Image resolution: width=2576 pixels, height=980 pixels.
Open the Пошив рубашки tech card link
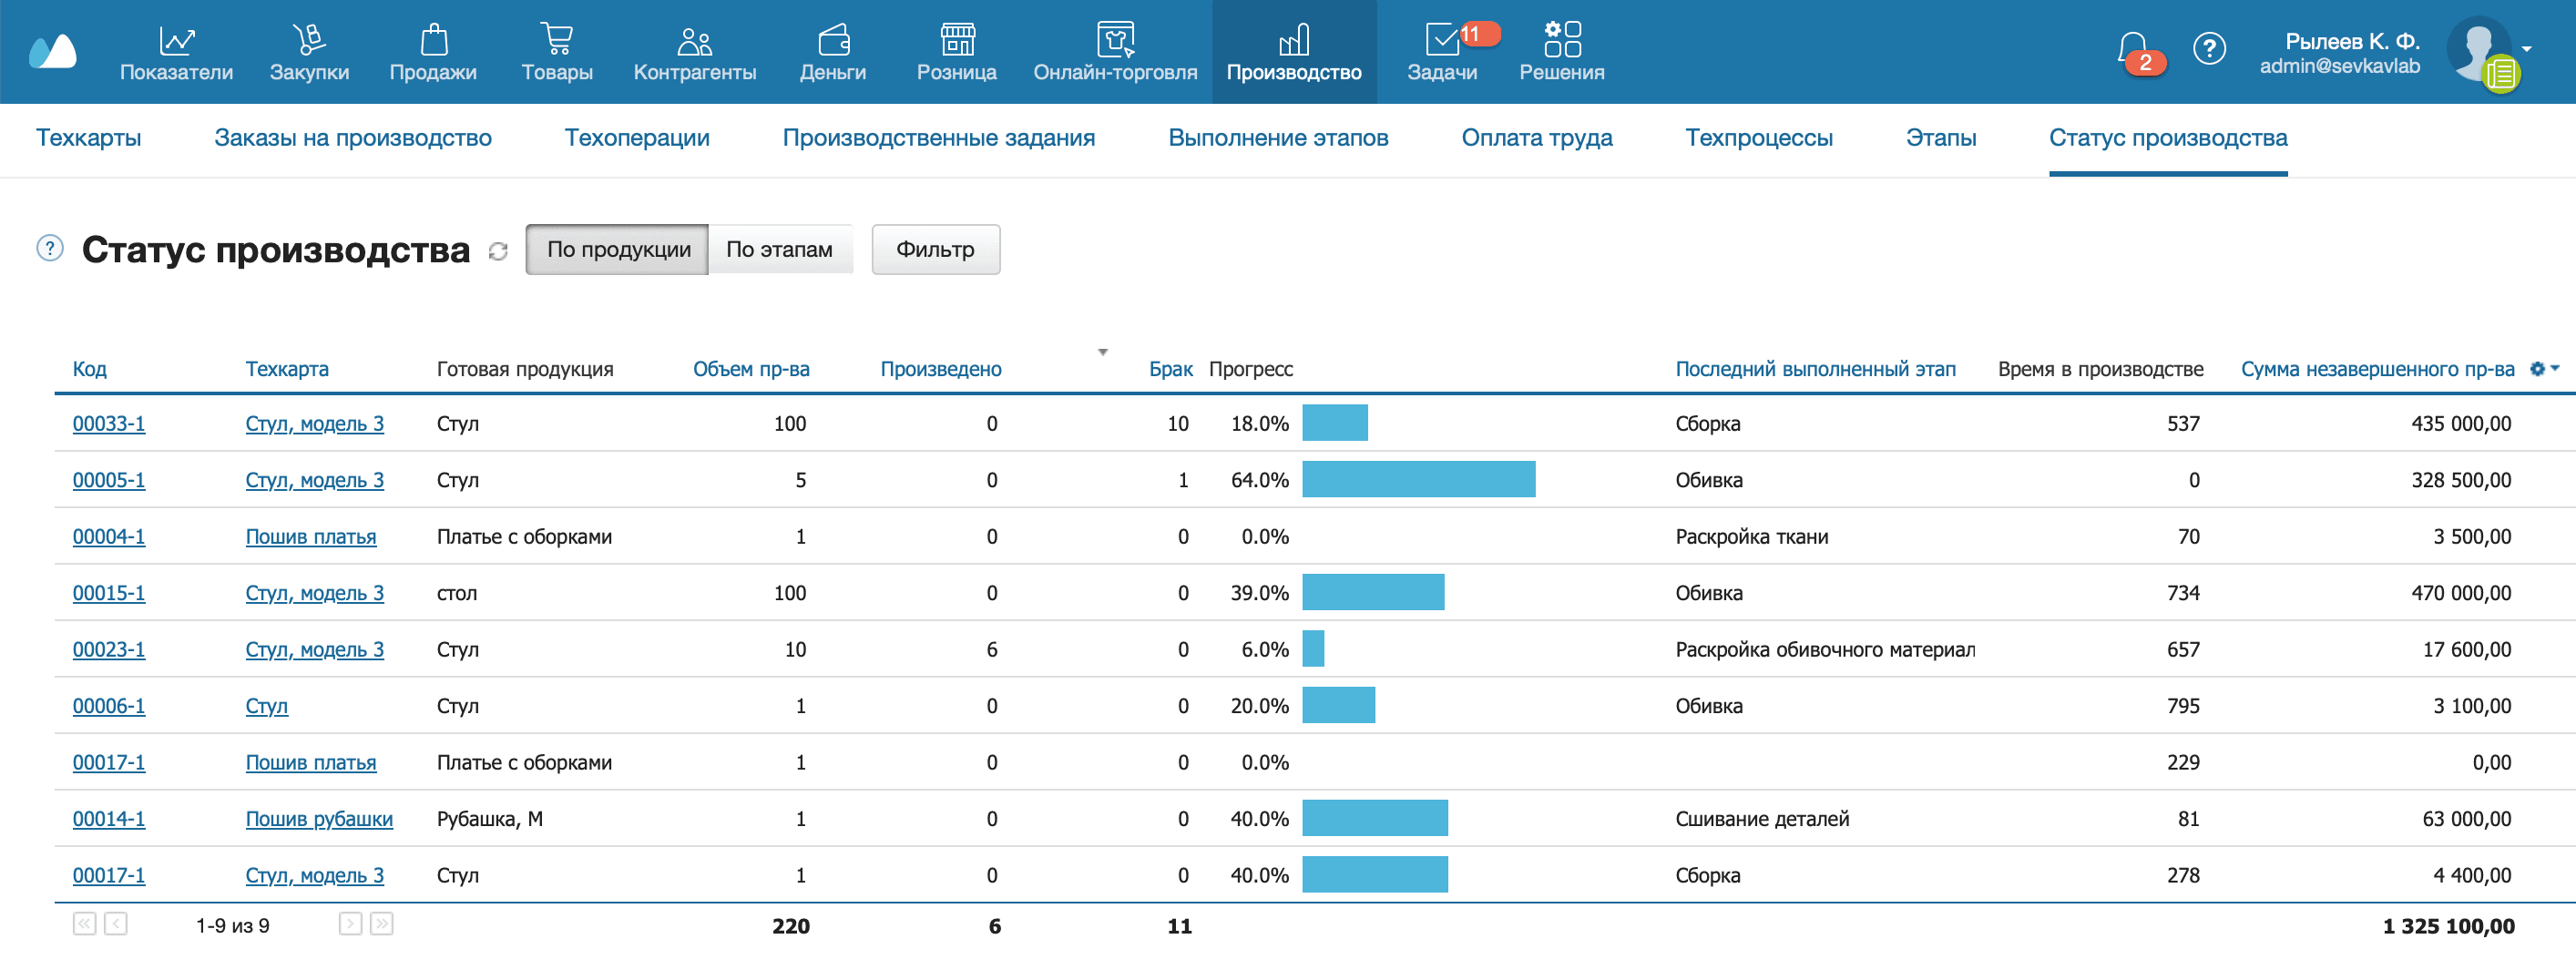(319, 818)
